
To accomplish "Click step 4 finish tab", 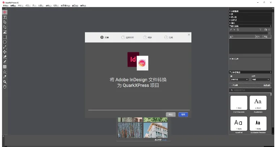I will tap(168, 37).
